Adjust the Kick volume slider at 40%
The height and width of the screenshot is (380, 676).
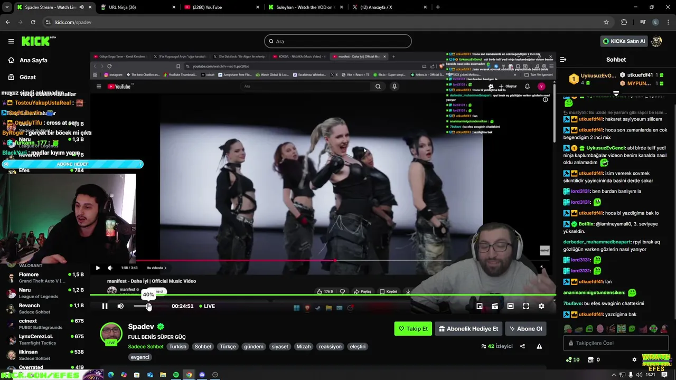[x=149, y=306]
